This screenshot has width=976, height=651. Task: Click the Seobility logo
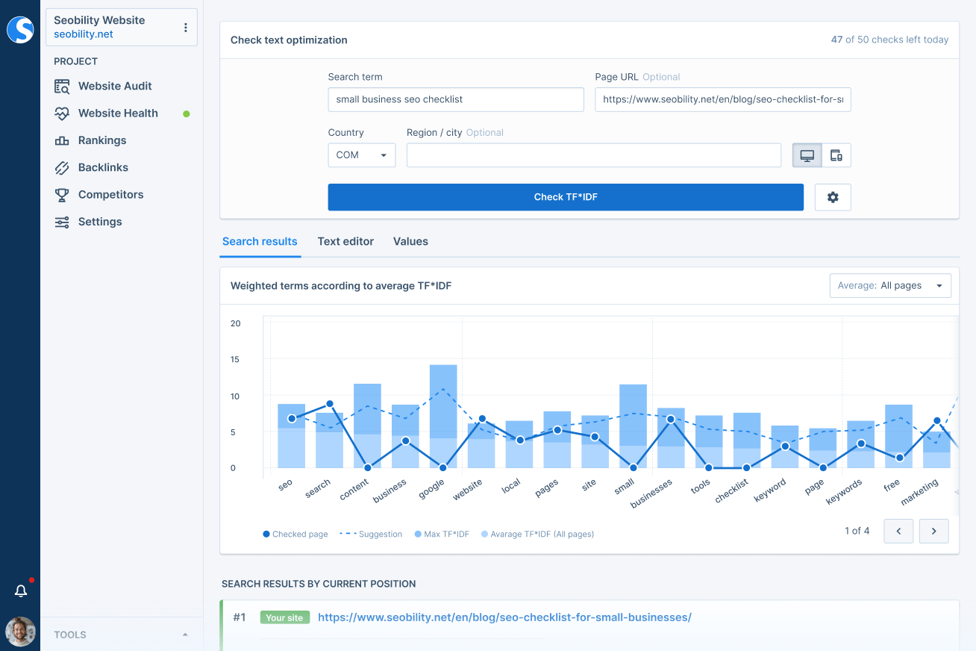point(20,30)
